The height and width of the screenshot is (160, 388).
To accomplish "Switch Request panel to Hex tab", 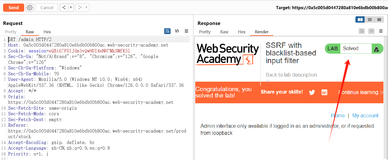I will pyautogui.click(x=47, y=32).
